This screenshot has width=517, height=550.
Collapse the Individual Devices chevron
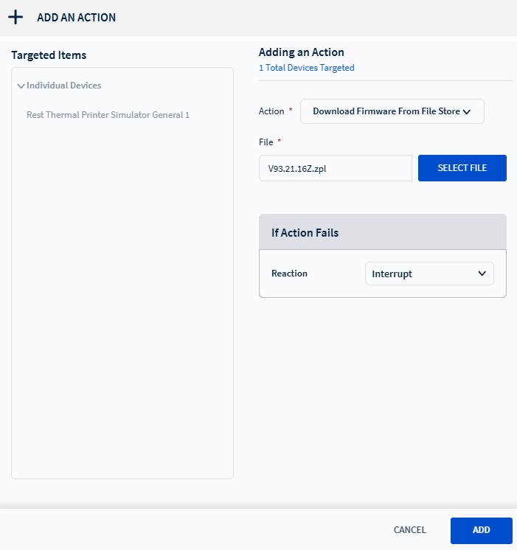[21, 86]
